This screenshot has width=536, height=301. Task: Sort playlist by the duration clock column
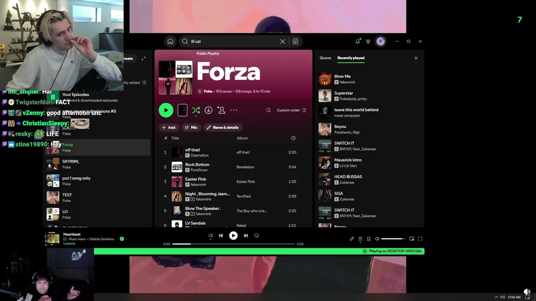pyautogui.click(x=293, y=138)
